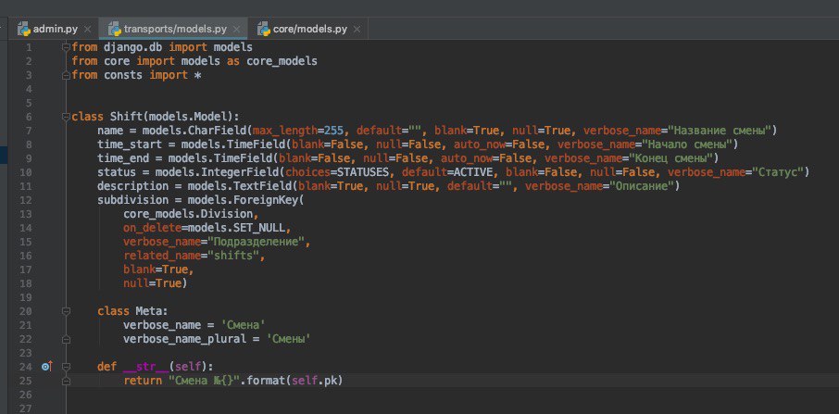839x414 pixels.
Task: Click the "Описание" string
Action: (642, 186)
